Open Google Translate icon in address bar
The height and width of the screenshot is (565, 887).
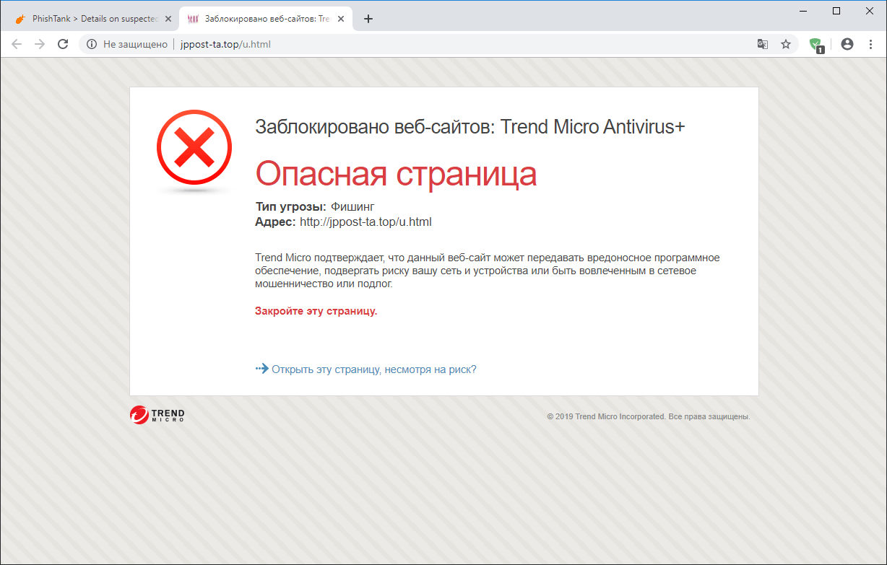(x=762, y=44)
